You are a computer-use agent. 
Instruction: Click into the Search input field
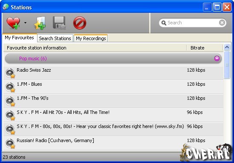coord(193,23)
